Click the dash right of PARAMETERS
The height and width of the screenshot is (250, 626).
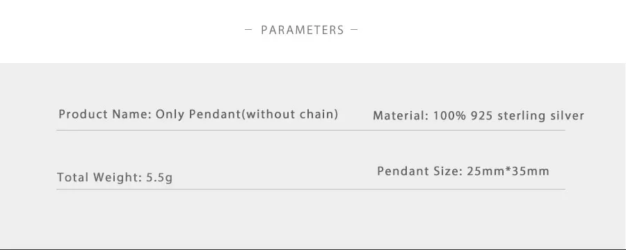[354, 29]
